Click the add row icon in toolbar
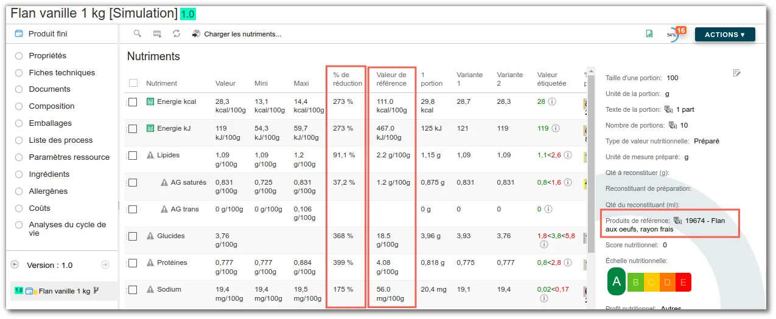Viewport: 776px width, 319px height. [157, 34]
